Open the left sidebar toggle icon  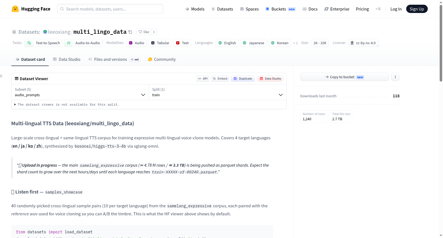1,76
